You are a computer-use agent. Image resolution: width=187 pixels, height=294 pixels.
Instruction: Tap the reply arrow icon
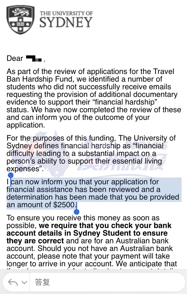[x=13, y=282]
